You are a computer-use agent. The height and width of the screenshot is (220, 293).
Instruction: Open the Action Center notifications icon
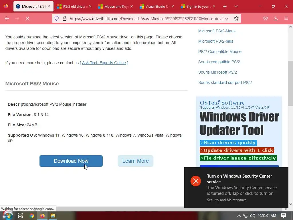(284, 216)
